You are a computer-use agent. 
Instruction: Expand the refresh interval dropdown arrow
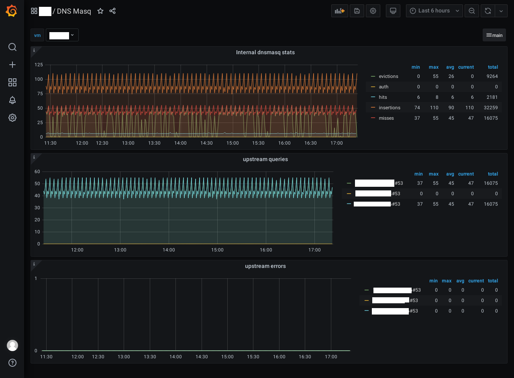(x=501, y=11)
